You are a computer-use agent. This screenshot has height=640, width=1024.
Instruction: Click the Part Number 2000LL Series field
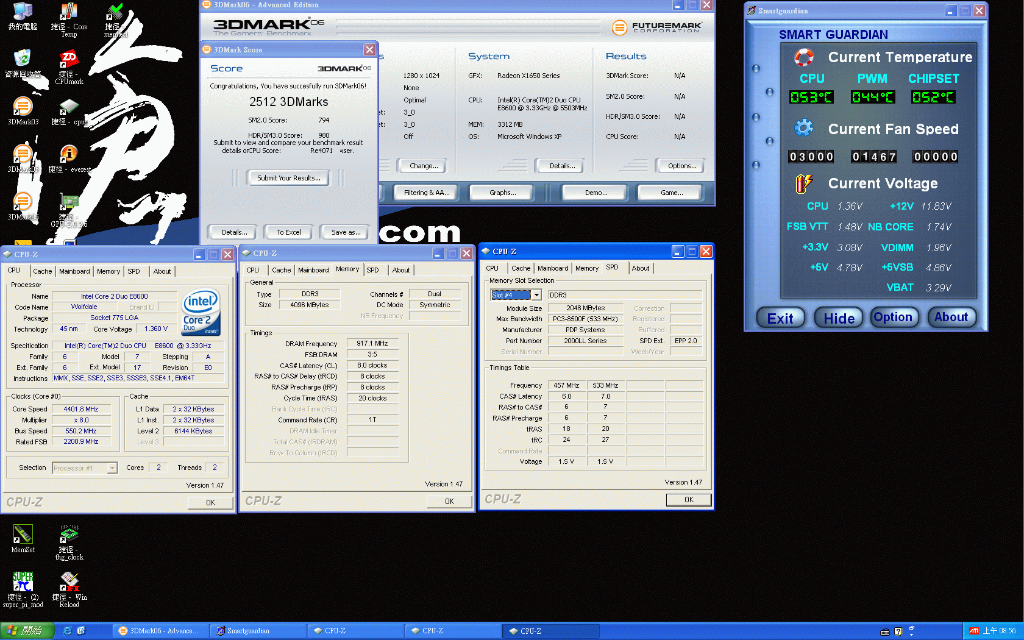585,341
